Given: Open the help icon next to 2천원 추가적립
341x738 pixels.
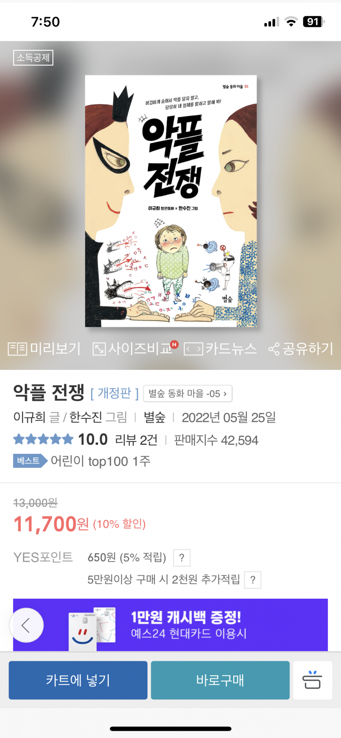Looking at the screenshot, I should [253, 580].
